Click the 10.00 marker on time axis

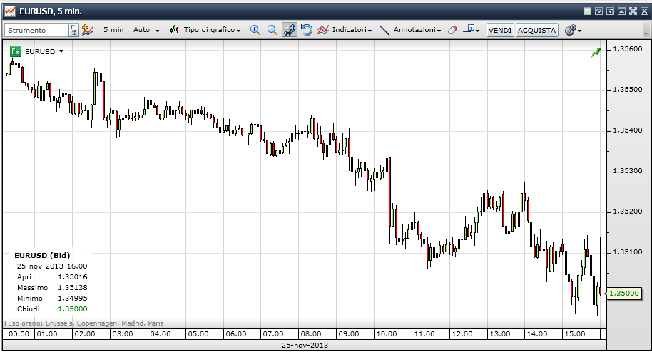(x=386, y=333)
